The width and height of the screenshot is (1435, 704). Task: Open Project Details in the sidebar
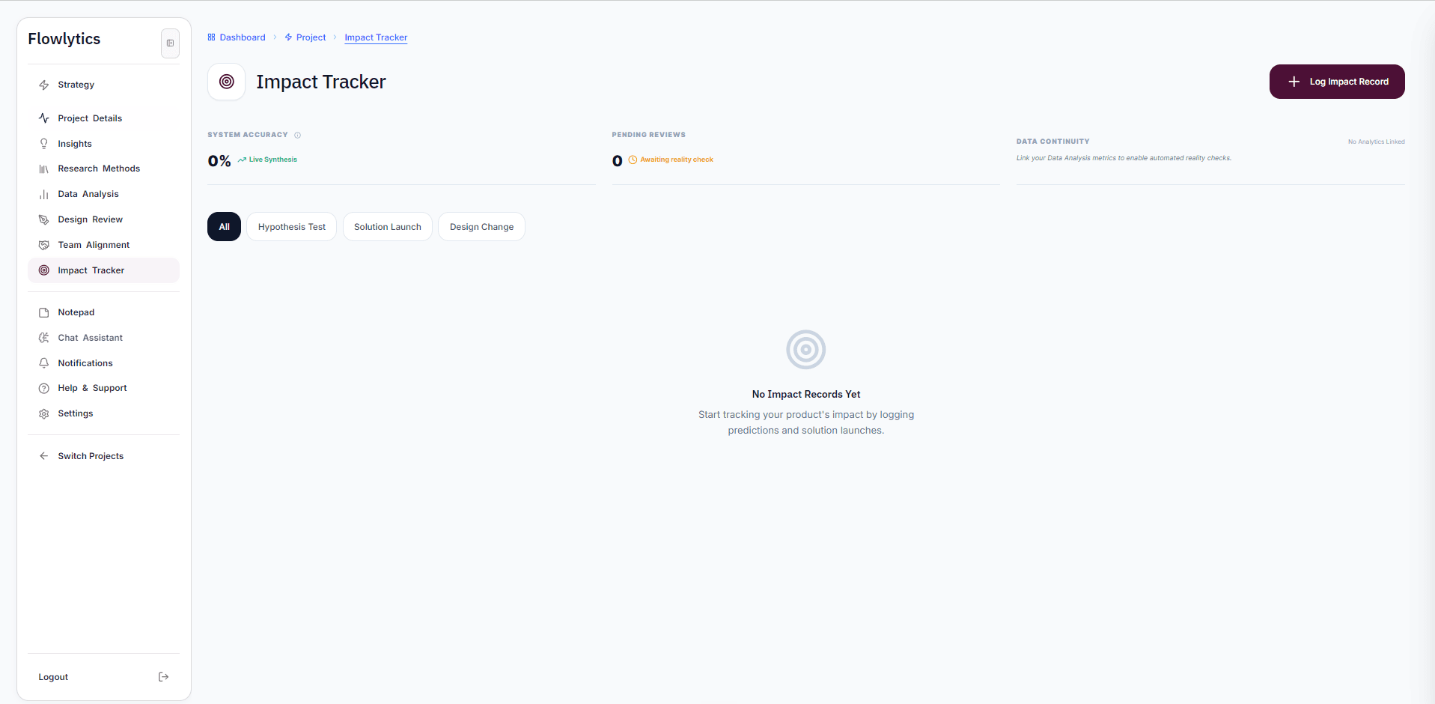pyautogui.click(x=103, y=118)
